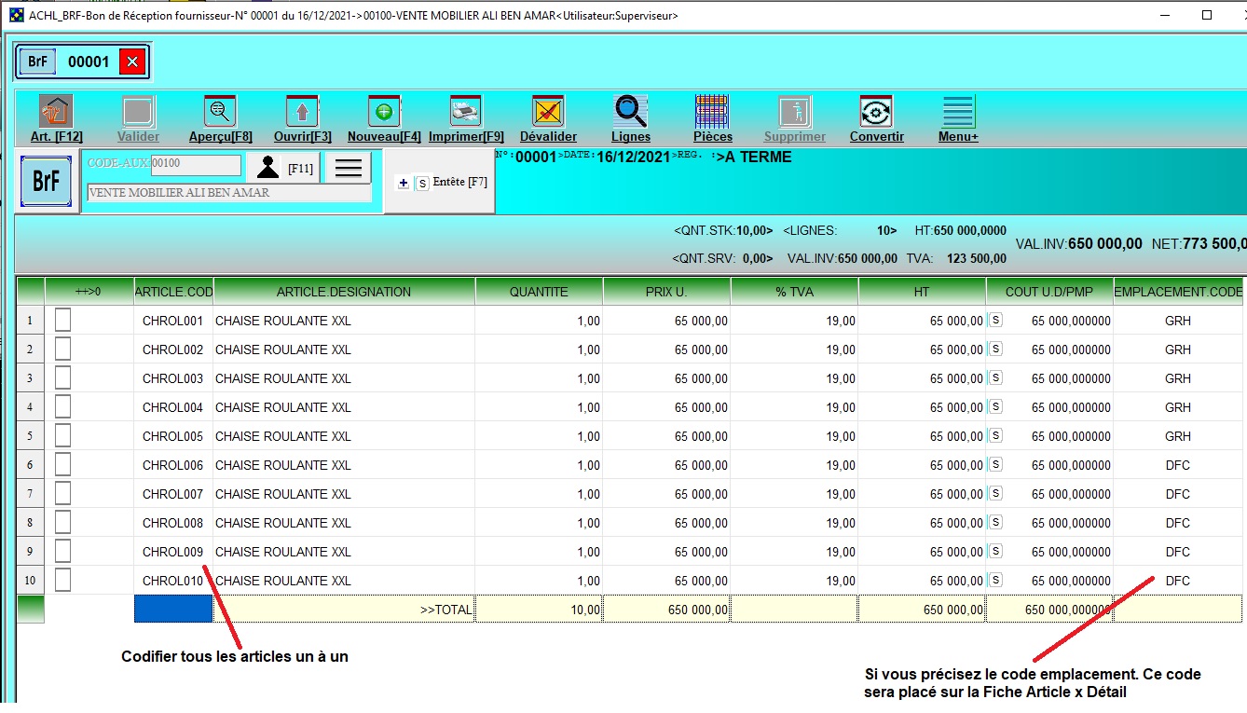Click the supplier person [F11] icon

coord(267,168)
